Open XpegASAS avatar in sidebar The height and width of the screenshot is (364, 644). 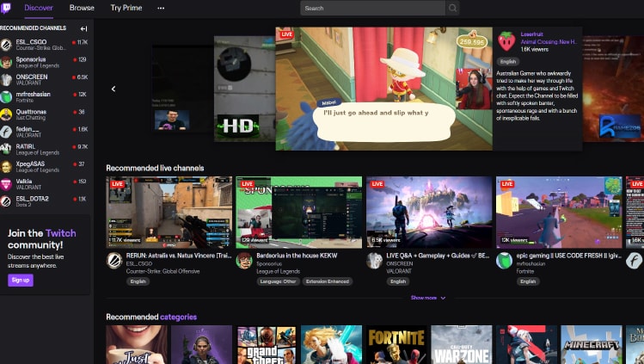[6, 167]
